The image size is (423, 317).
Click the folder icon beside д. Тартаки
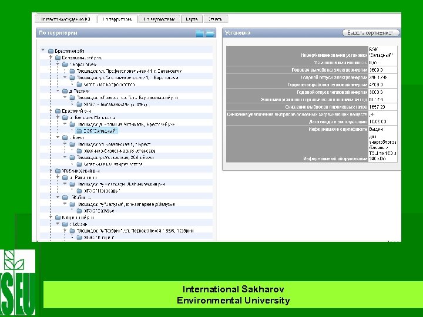point(65,91)
